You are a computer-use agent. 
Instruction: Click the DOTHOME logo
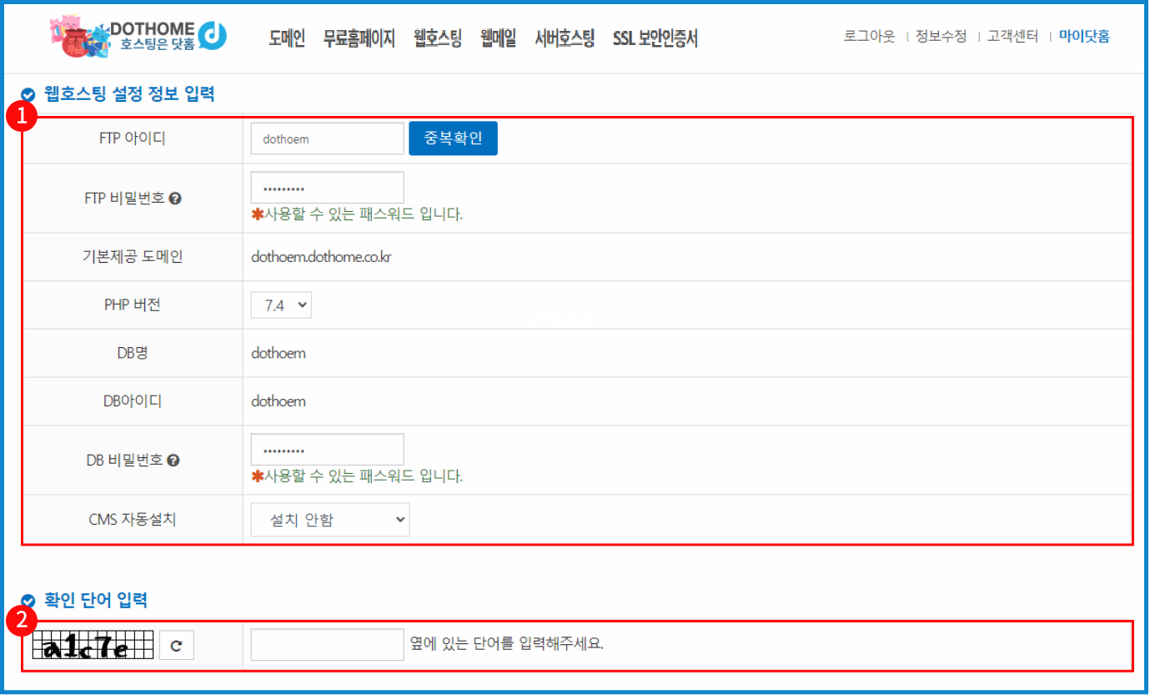138,35
